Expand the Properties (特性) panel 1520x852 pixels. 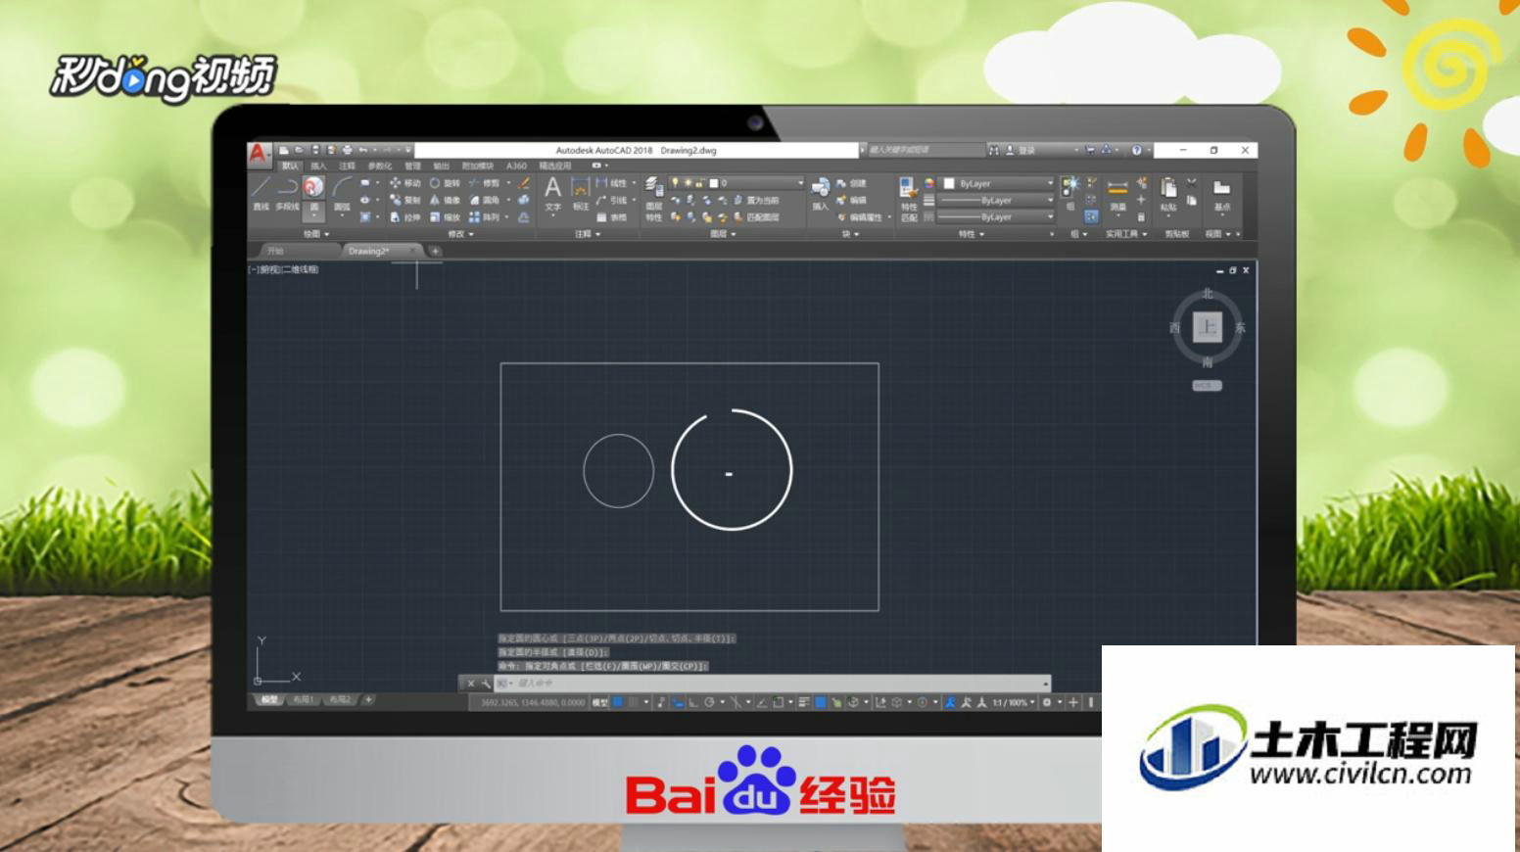click(971, 234)
